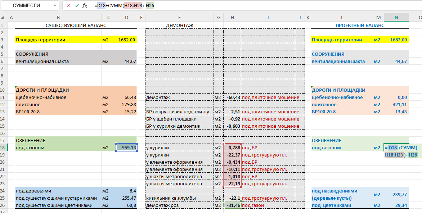Select cell N12 with value 421,11
The image size is (422, 213).
[396, 105]
